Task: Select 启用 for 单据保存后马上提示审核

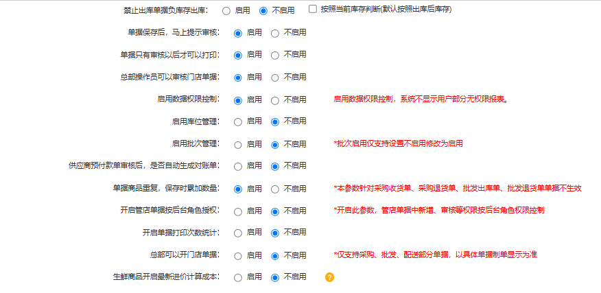Action: pyautogui.click(x=238, y=33)
